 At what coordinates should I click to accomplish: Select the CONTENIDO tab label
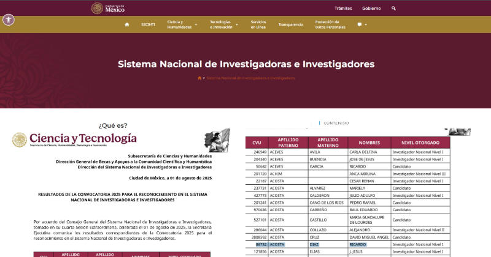(x=336, y=123)
